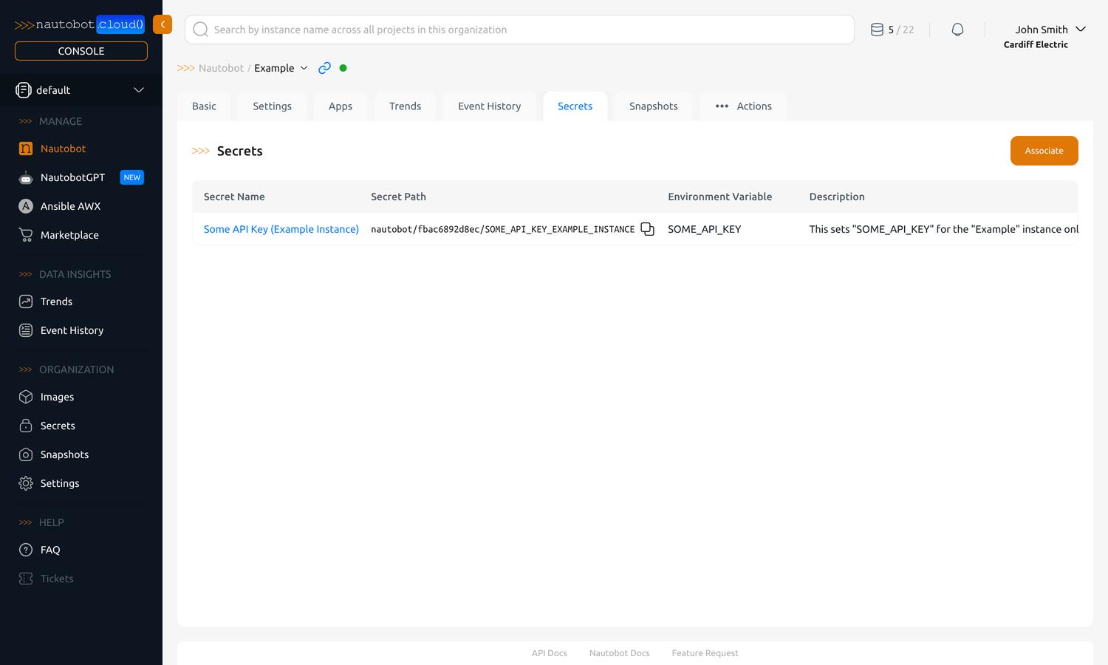Open NautobotGPT from the sidebar
Screen dimensions: 1108x665
point(72,177)
